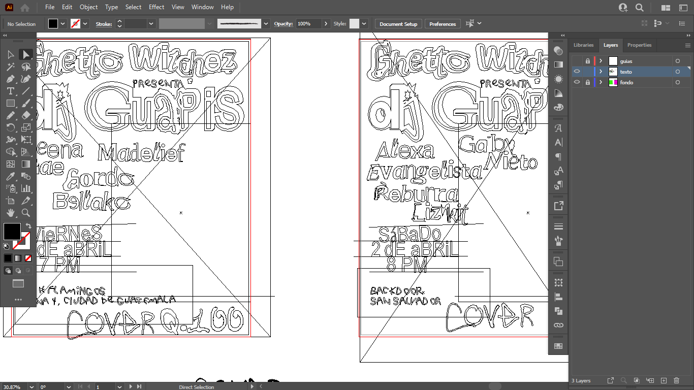Switch to the Libraries tab
Image resolution: width=694 pixels, height=390 pixels.
click(x=583, y=45)
